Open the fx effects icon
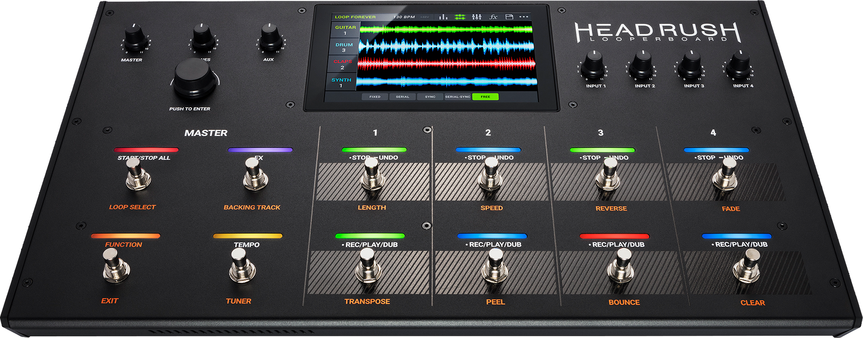This screenshot has height=338, width=863. [x=493, y=17]
